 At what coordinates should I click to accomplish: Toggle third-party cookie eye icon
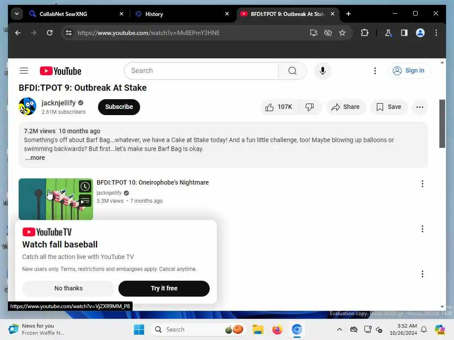coord(328,33)
